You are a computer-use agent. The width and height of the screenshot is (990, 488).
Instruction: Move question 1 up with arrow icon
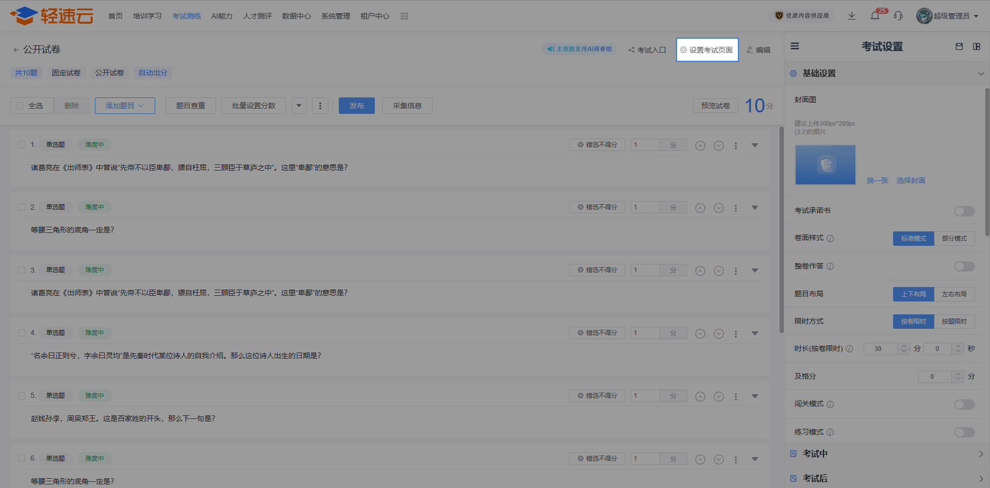tap(700, 145)
